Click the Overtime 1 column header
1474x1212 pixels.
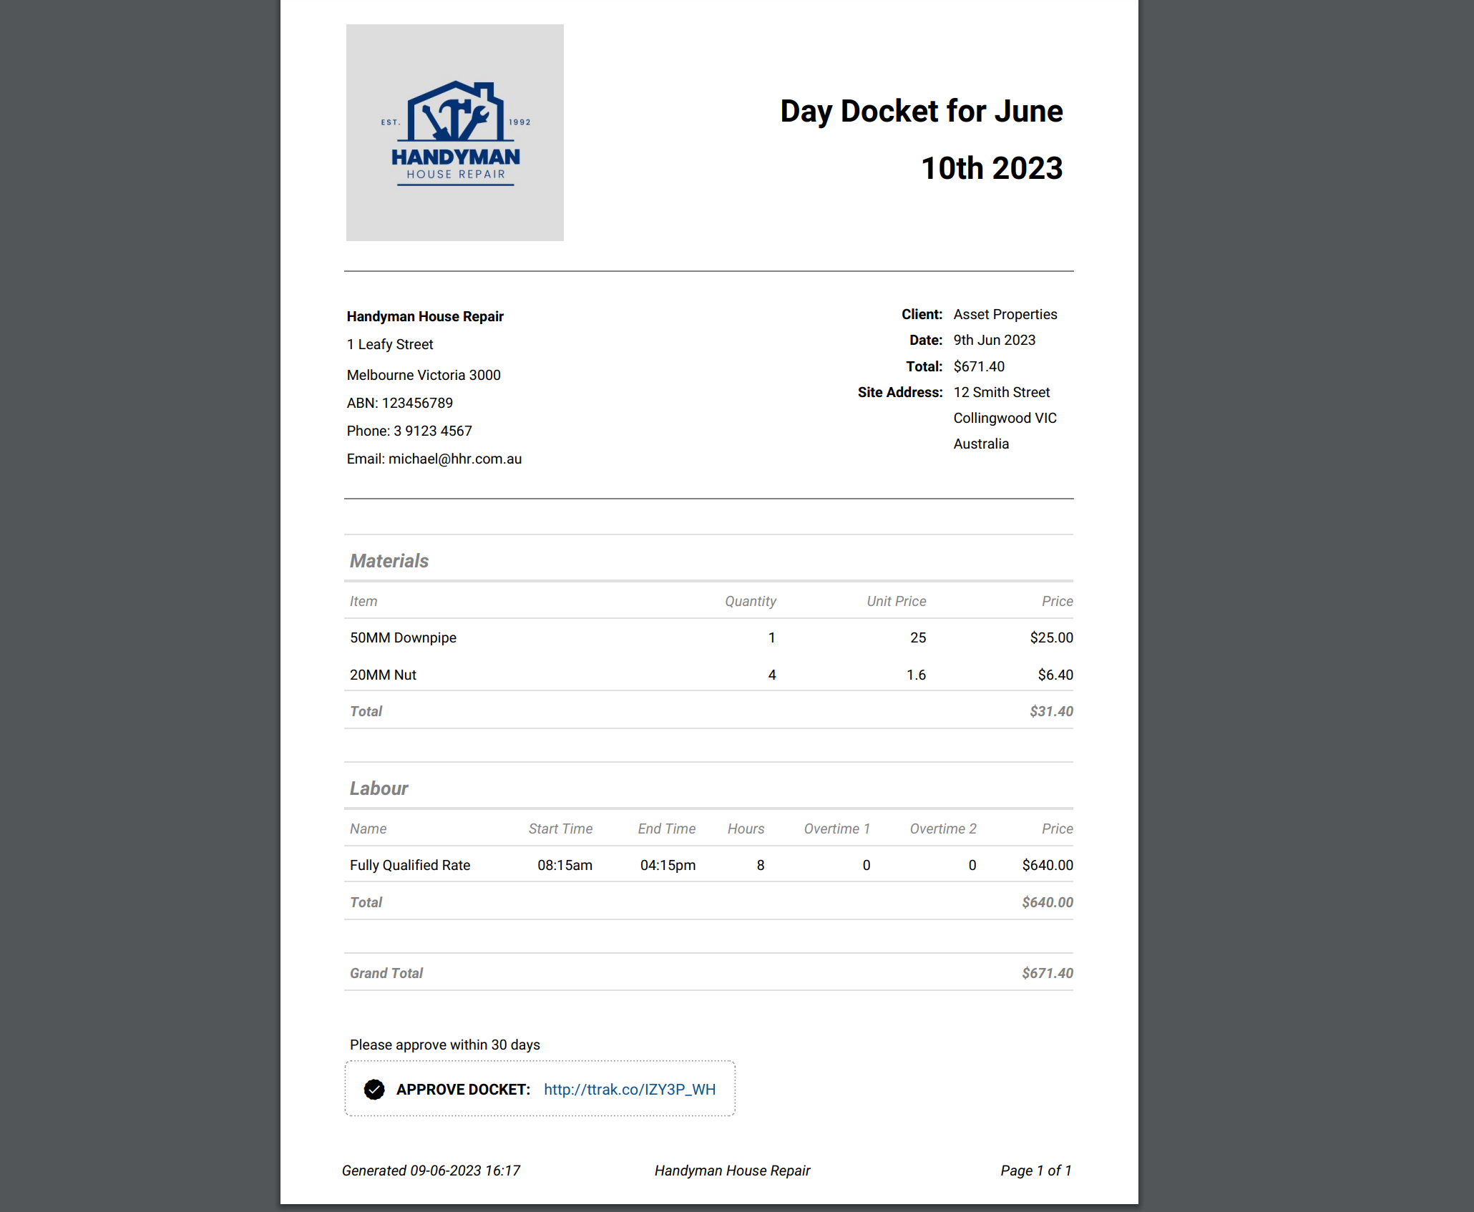(836, 829)
